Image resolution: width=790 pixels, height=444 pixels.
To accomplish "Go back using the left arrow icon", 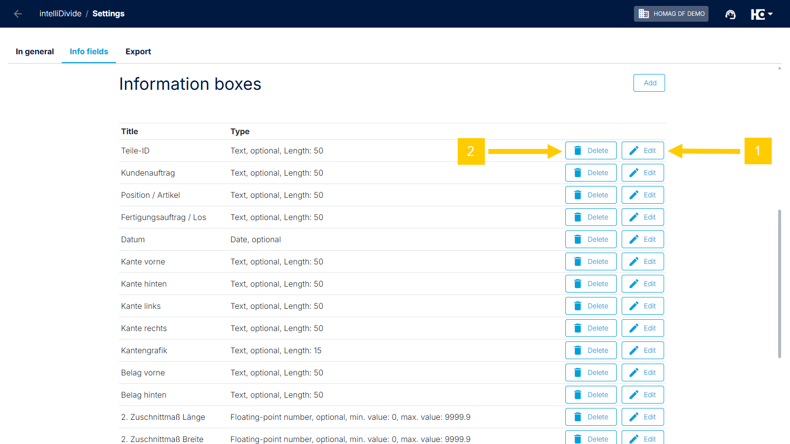I will (x=18, y=14).
